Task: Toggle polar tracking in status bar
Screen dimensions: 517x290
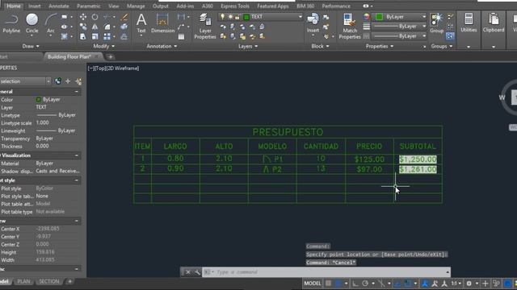Action: [x=365, y=284]
